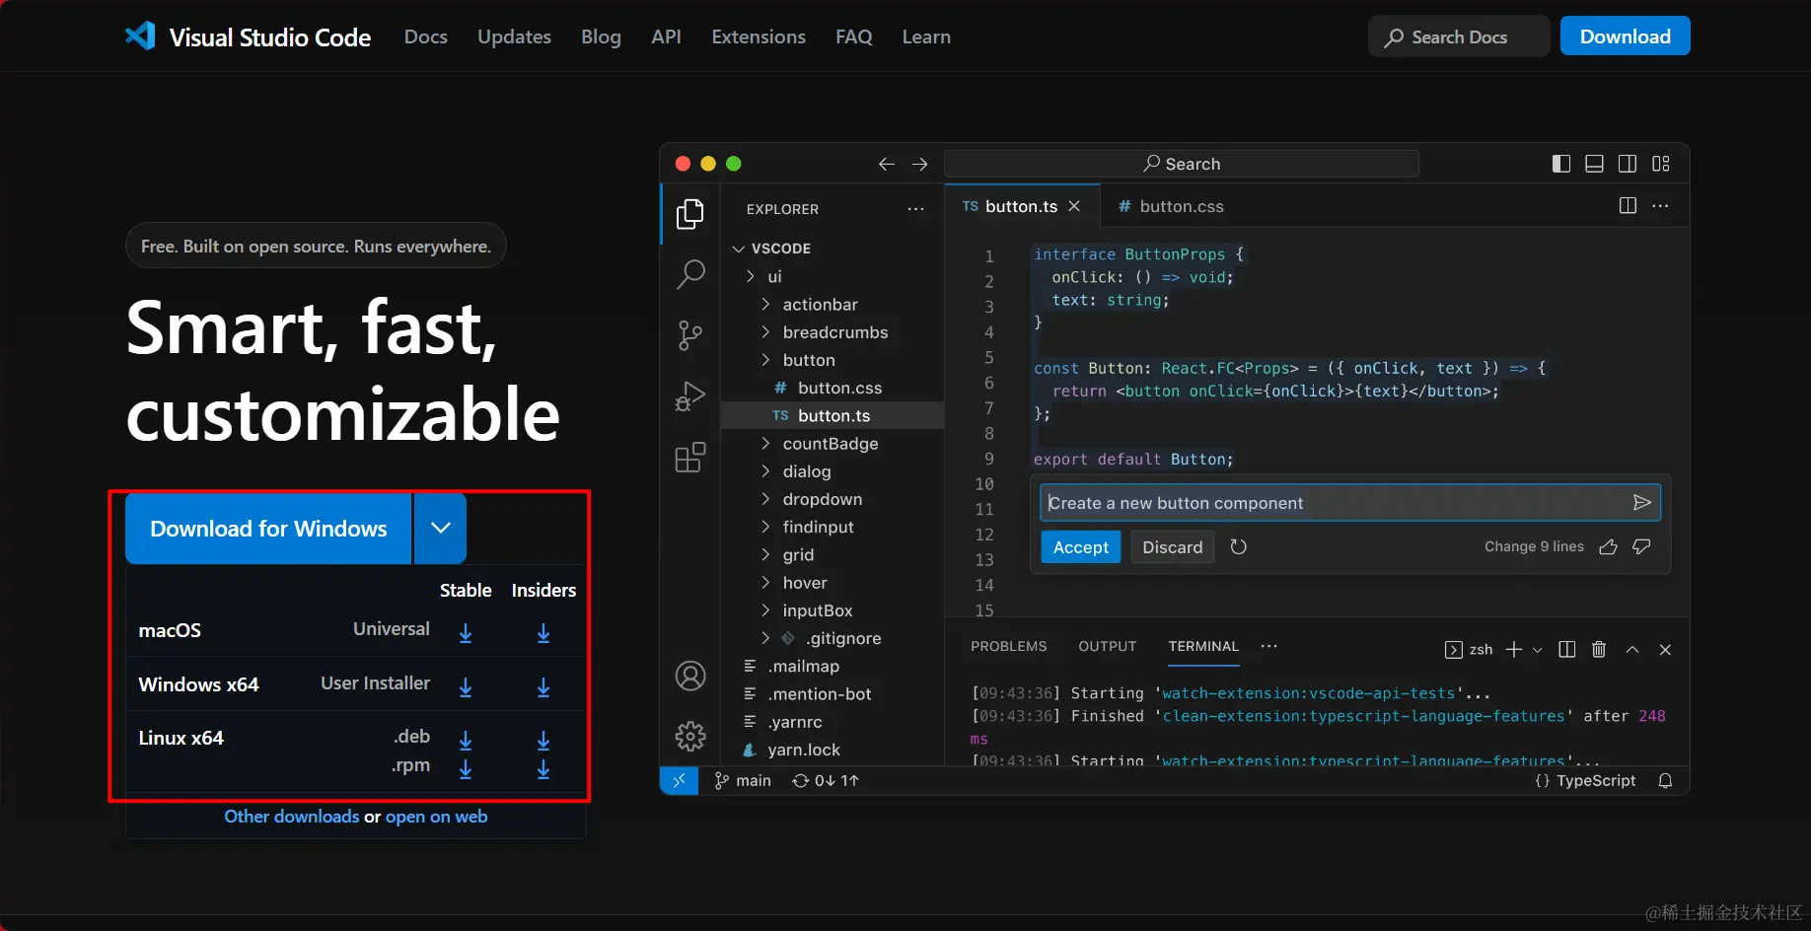Image resolution: width=1811 pixels, height=931 pixels.
Task: Open Blog in top navigation
Action: tap(601, 36)
